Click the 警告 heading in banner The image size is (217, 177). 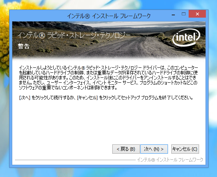(24, 46)
